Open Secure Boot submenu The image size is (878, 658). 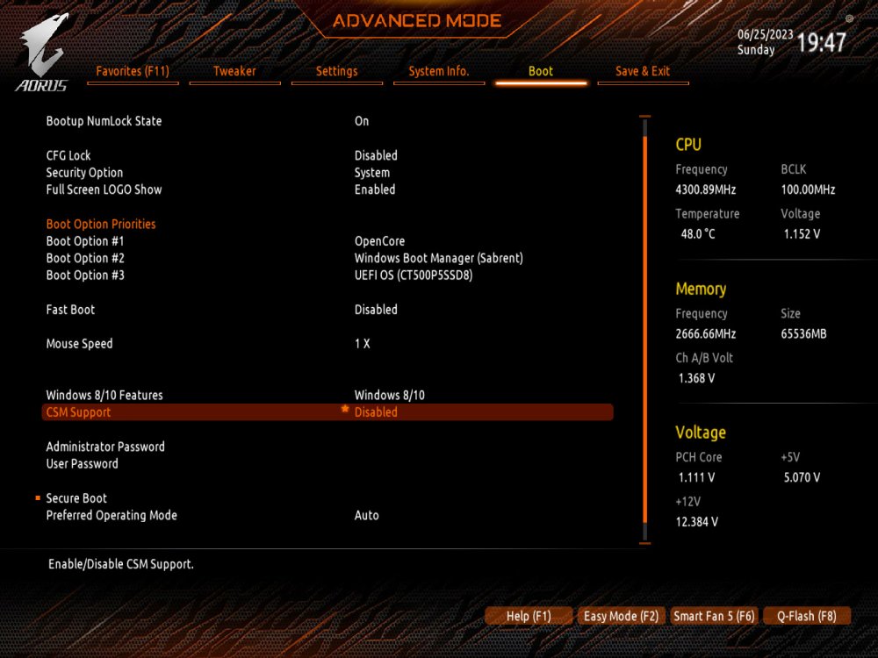[76, 498]
